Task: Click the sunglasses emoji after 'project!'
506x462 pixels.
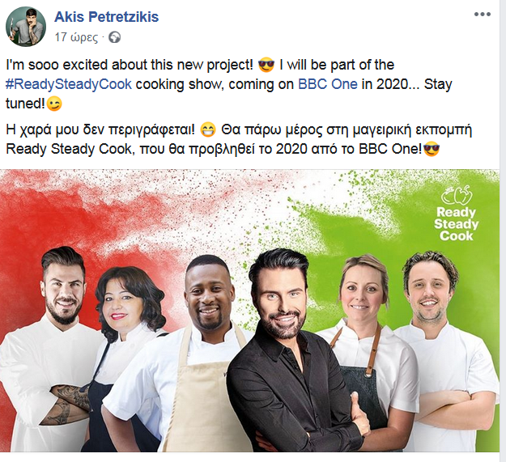Action: click(x=266, y=65)
